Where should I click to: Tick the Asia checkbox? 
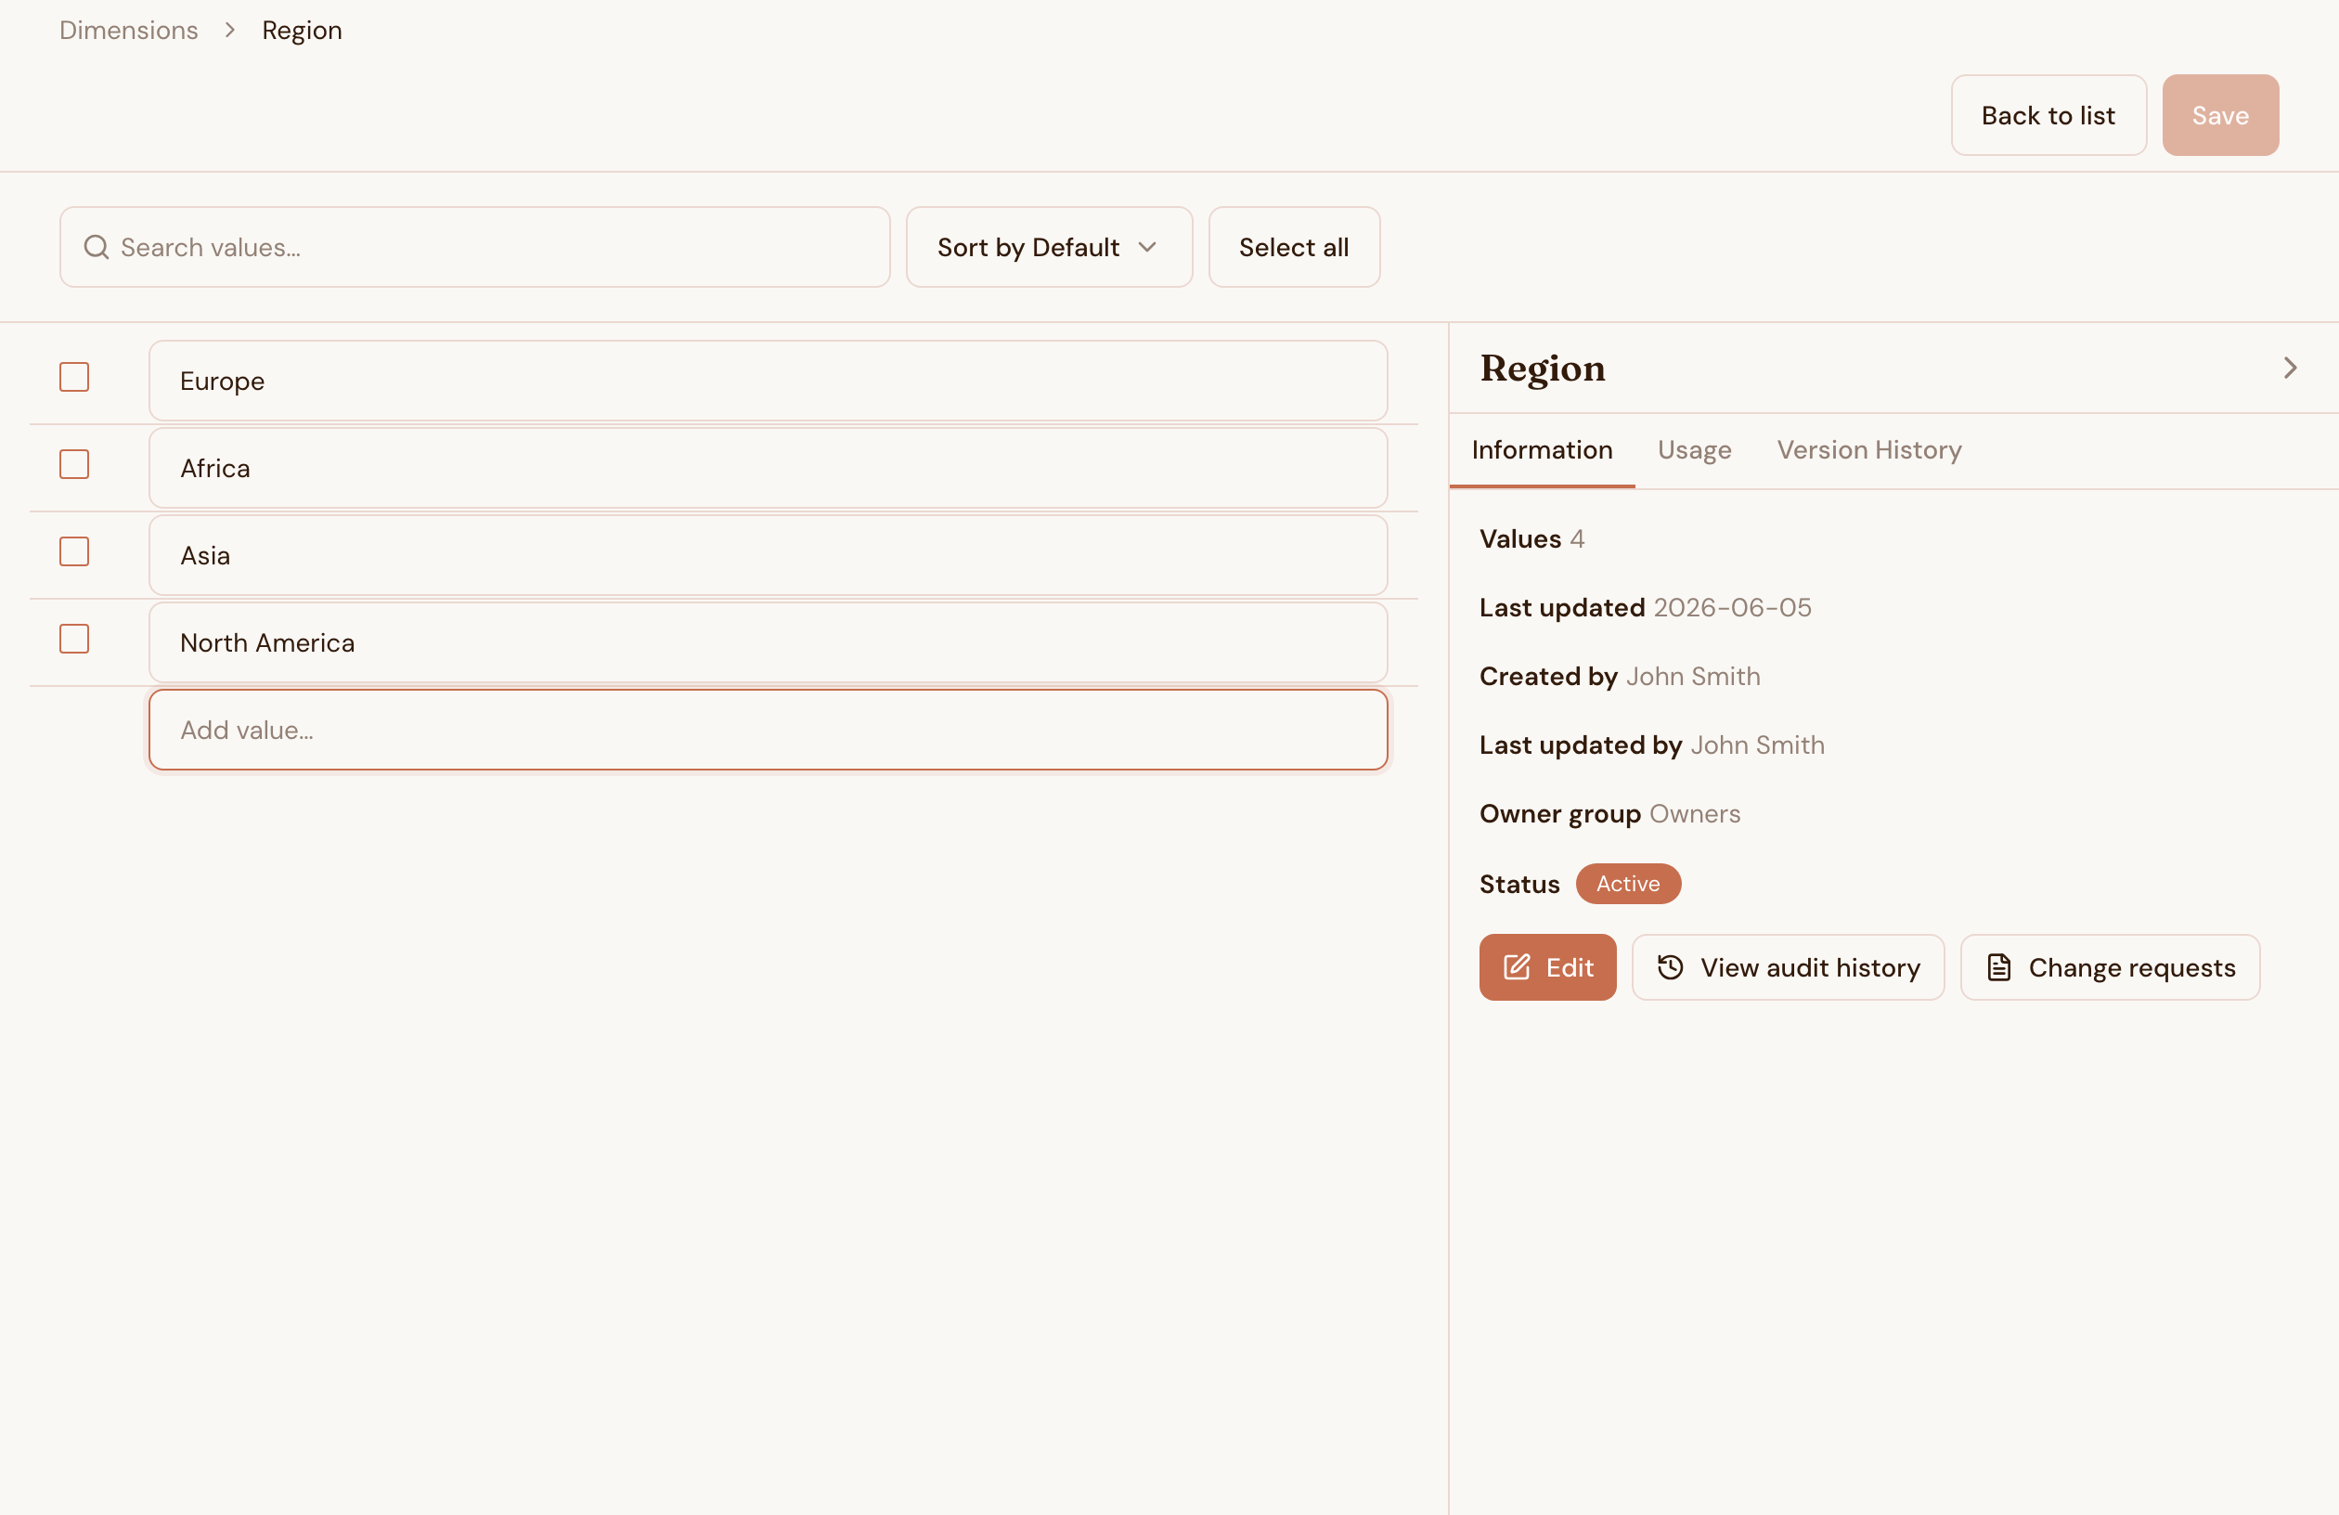[x=74, y=551]
